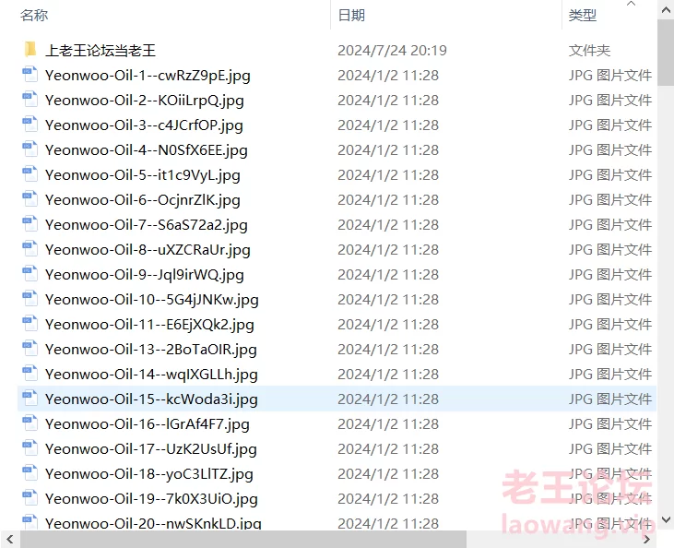Select the Yeonwoo-Oil-13 file icon
Image resolution: width=674 pixels, height=548 pixels.
point(30,350)
